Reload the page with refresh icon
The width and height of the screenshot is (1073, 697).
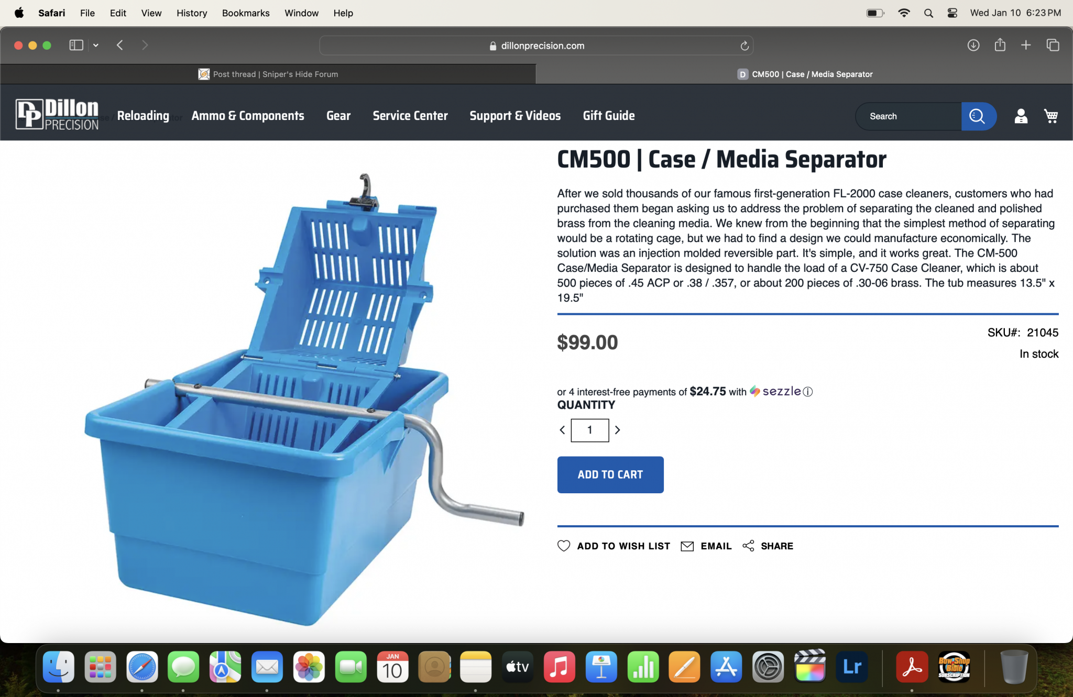pyautogui.click(x=744, y=46)
